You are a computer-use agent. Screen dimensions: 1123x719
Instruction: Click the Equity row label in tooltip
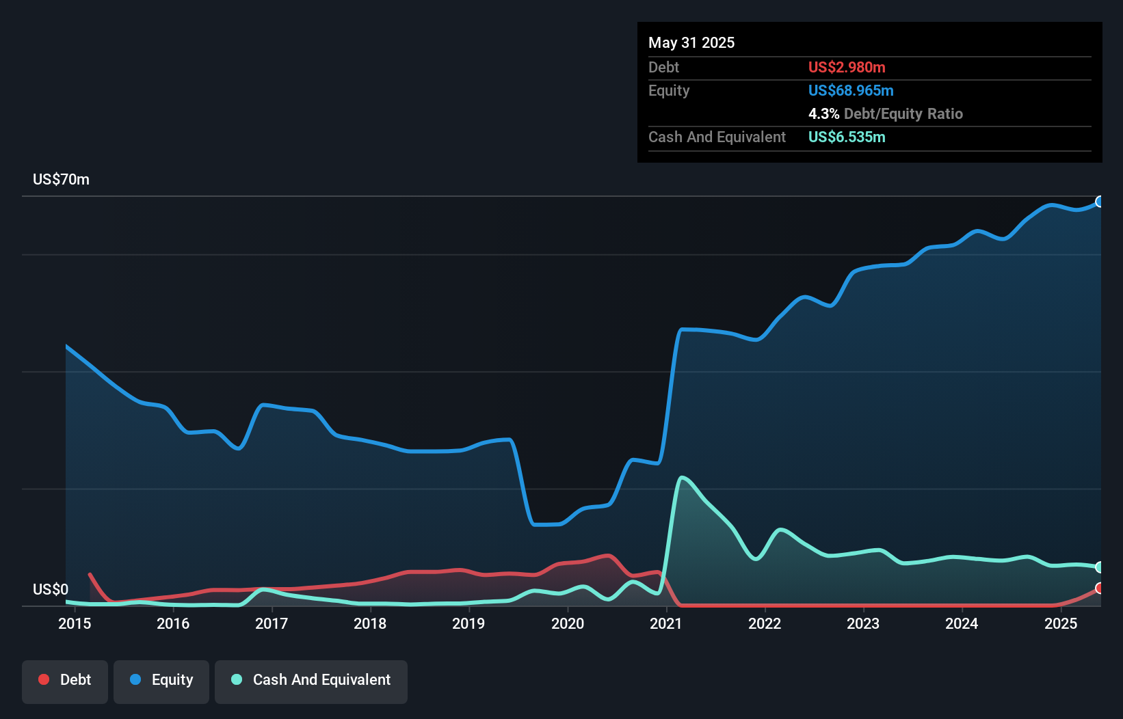[x=669, y=91]
